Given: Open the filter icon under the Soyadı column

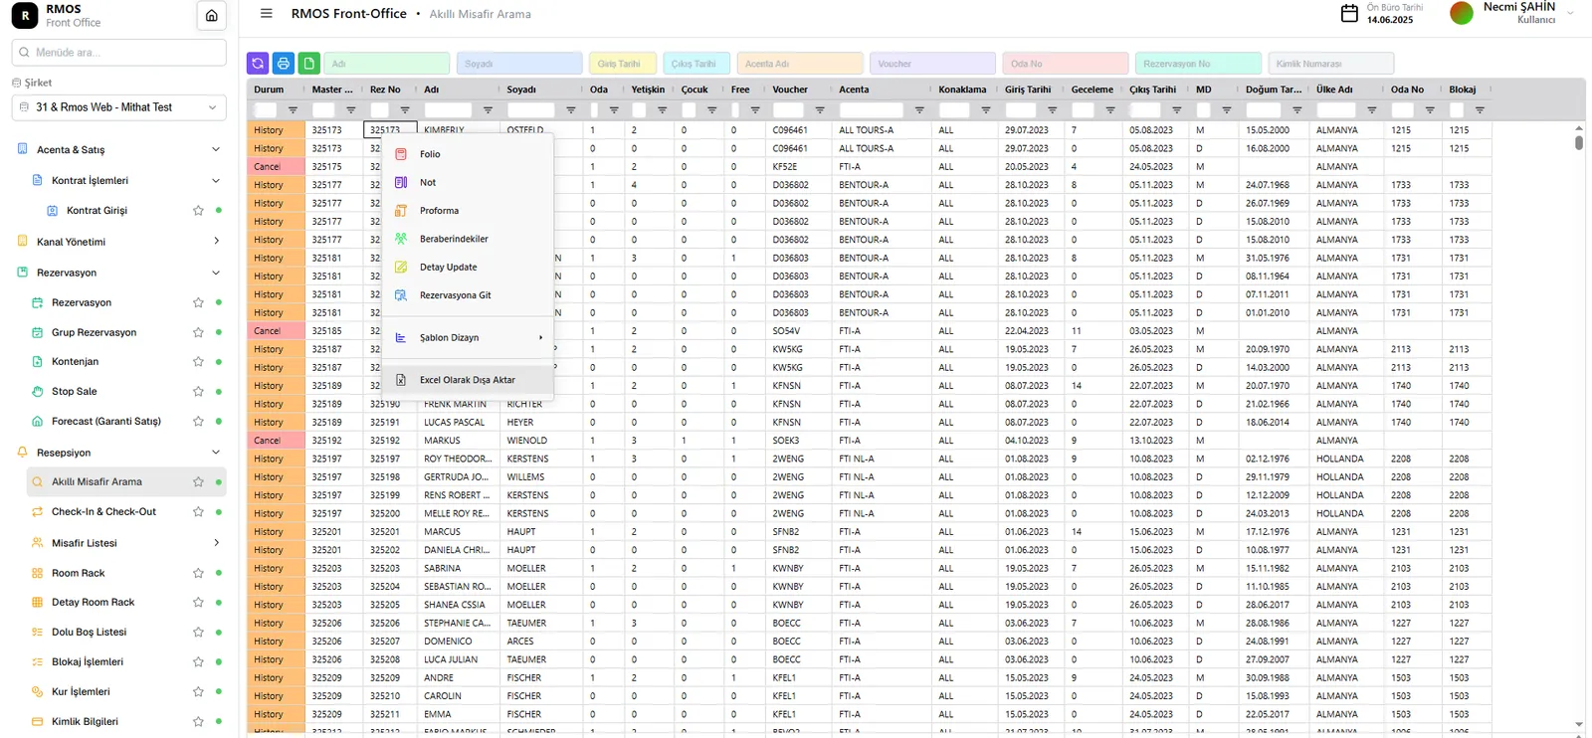Looking at the screenshot, I should [571, 110].
